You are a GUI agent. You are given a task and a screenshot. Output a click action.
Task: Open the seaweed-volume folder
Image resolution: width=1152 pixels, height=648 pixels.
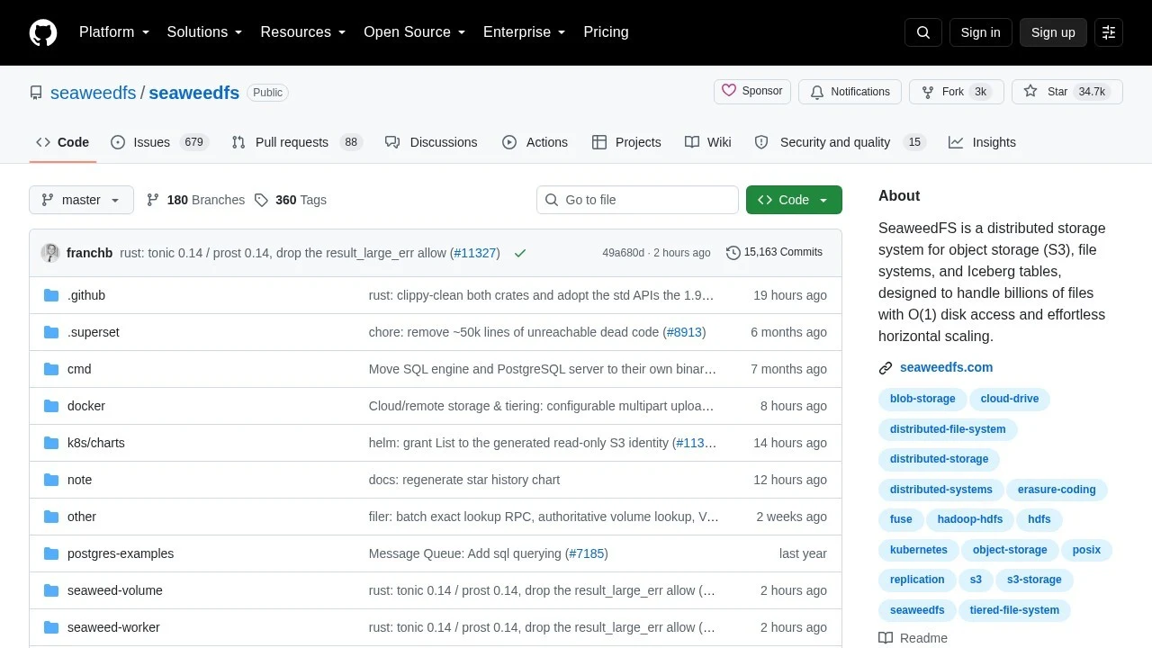[115, 590]
